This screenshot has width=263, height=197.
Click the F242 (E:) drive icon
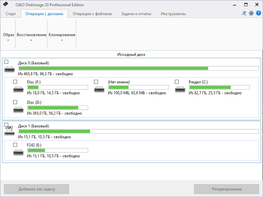18,152
